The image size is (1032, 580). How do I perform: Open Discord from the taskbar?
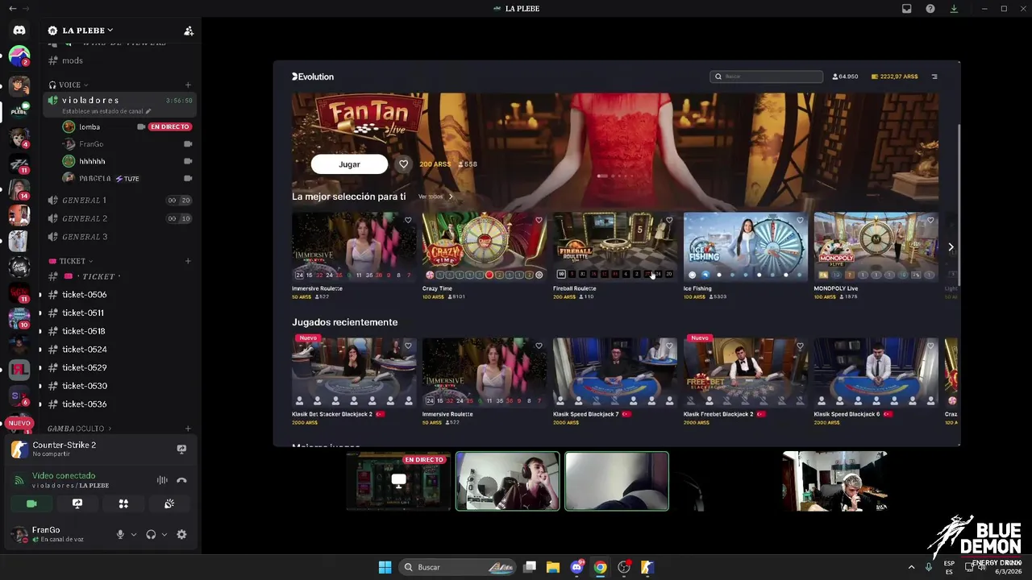[x=576, y=567]
